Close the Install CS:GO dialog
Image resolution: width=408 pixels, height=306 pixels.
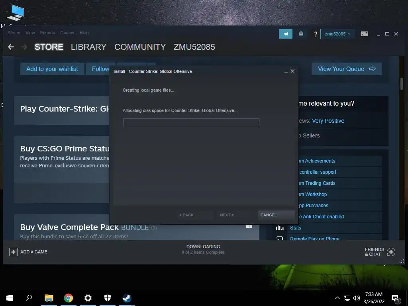[x=292, y=71]
